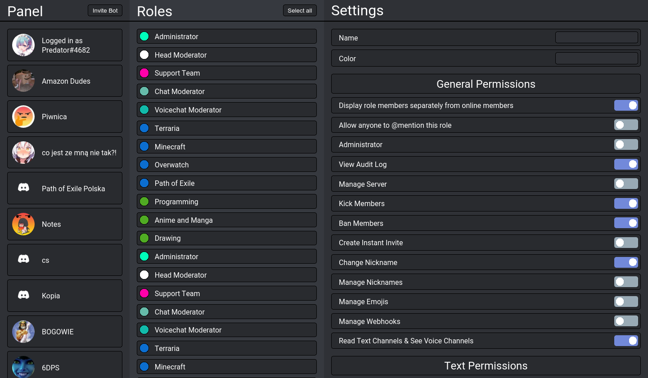Click the role Color input field
This screenshot has width=648, height=378.
coord(596,58)
